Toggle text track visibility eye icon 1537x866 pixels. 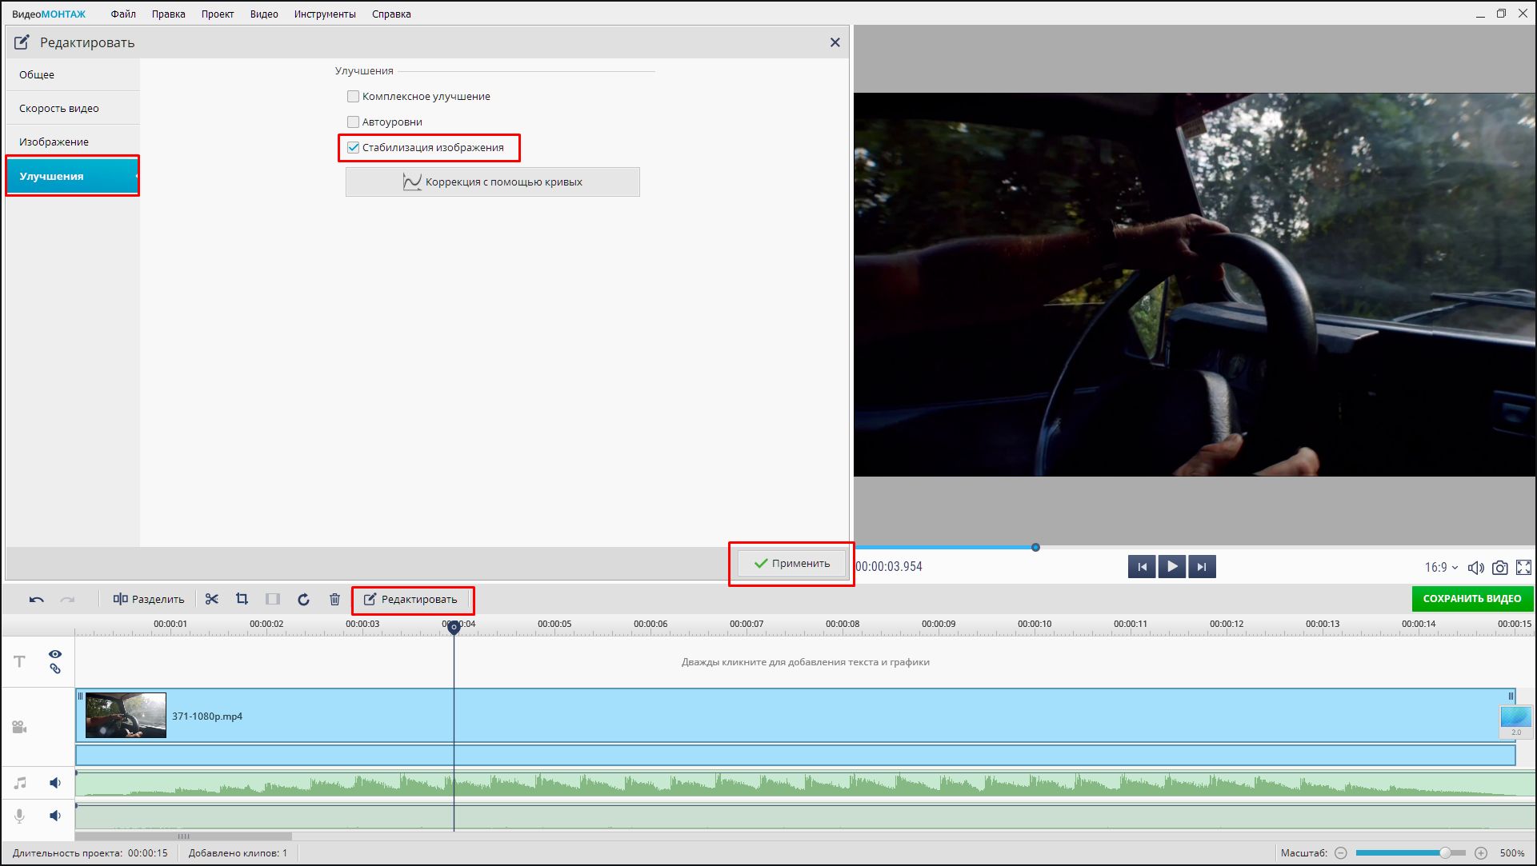pos(55,654)
